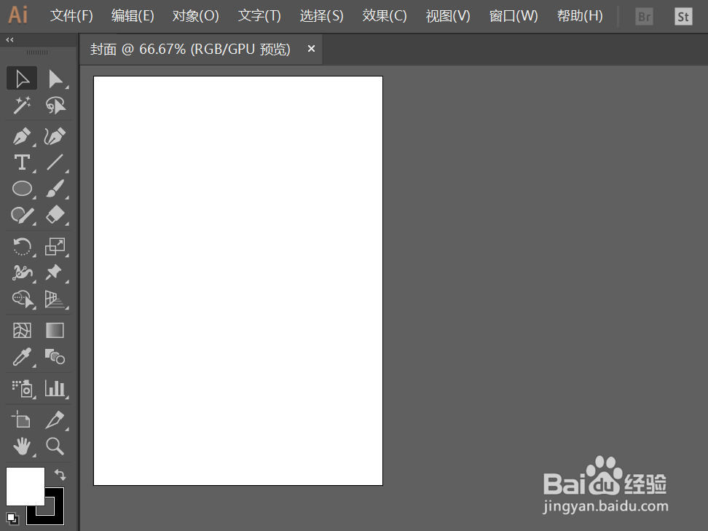Open the 帮助(H) menu
Viewport: 708px width, 531px height.
point(580,16)
